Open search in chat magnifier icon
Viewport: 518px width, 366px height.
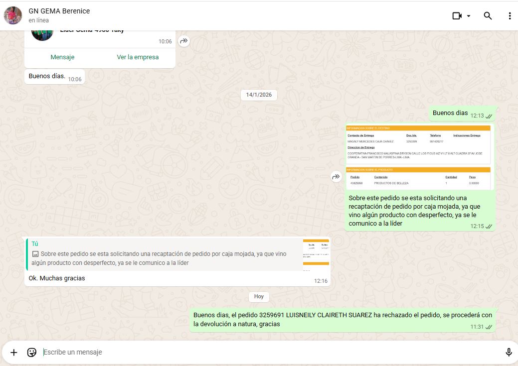click(488, 16)
